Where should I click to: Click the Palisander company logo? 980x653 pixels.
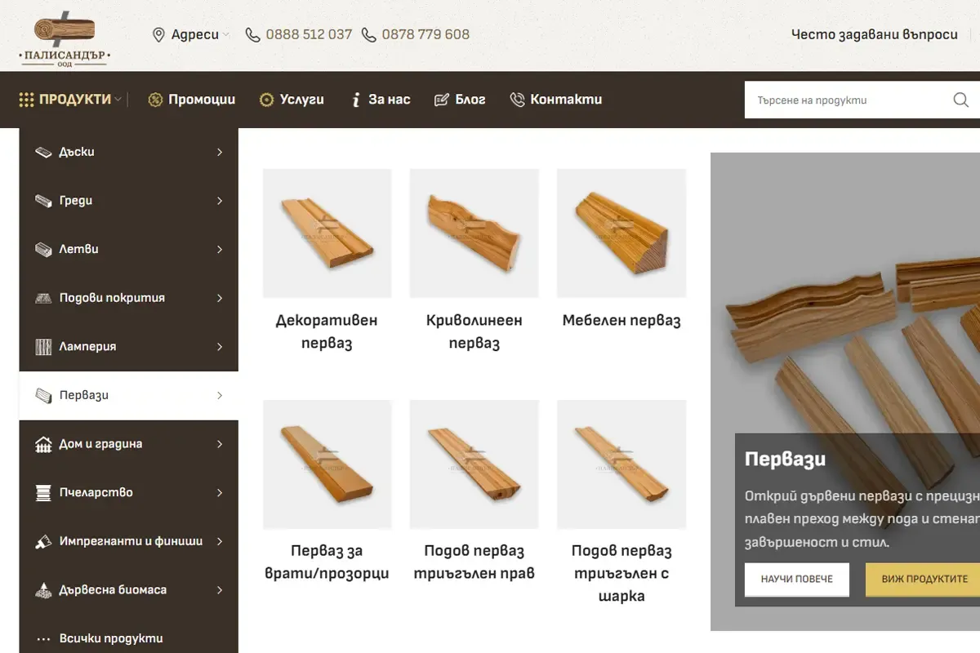65,38
